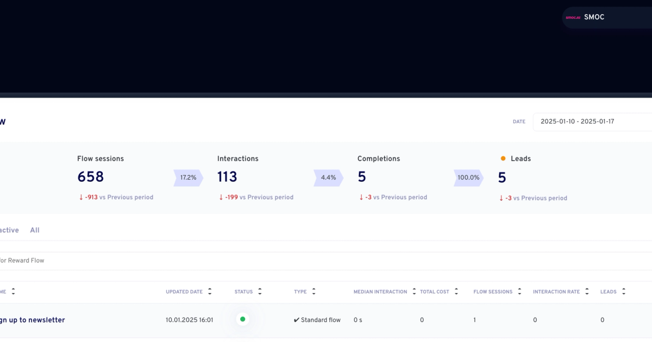Sort the table by Updated Date
Screen dimensions: 652x342
click(x=210, y=292)
